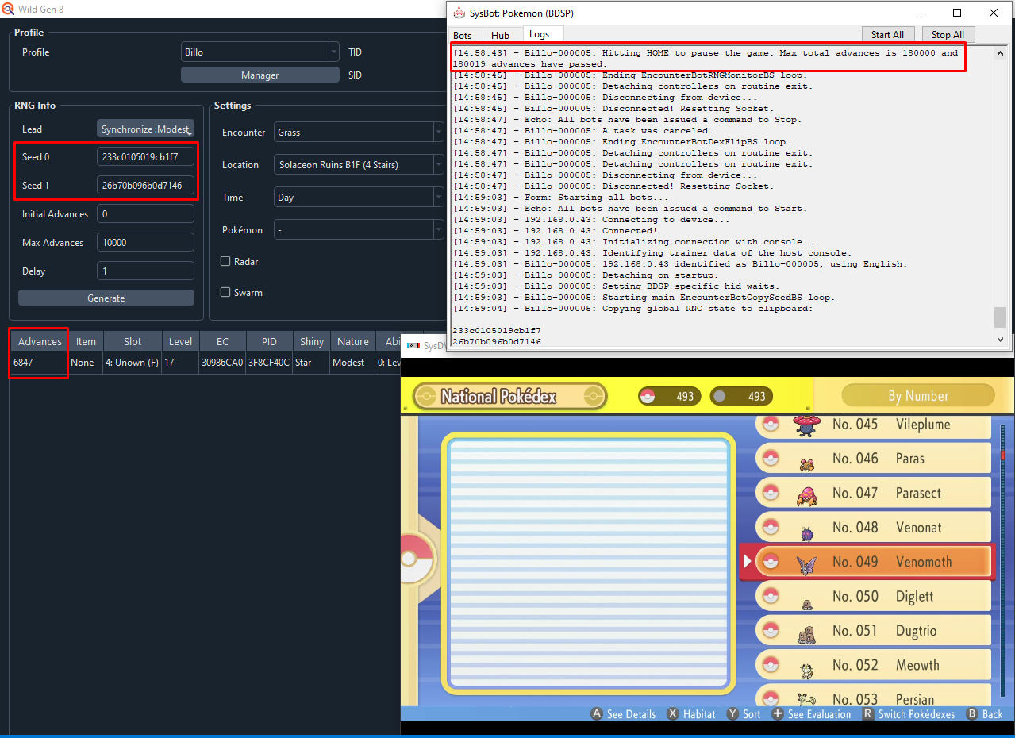1015x738 pixels.
Task: Click the R button Switch Pokédexes icon
Action: [868, 714]
